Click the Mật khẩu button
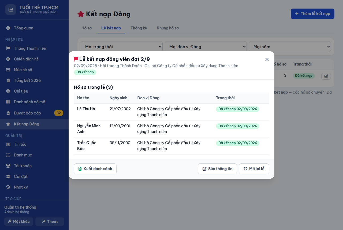 [x=19, y=221]
